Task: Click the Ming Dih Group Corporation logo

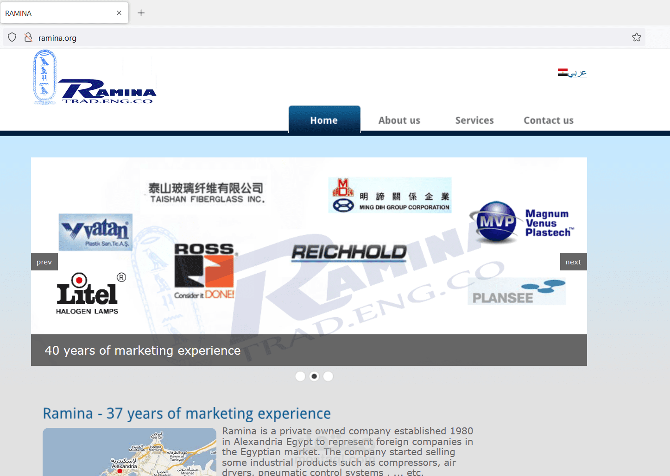Action: [x=390, y=195]
